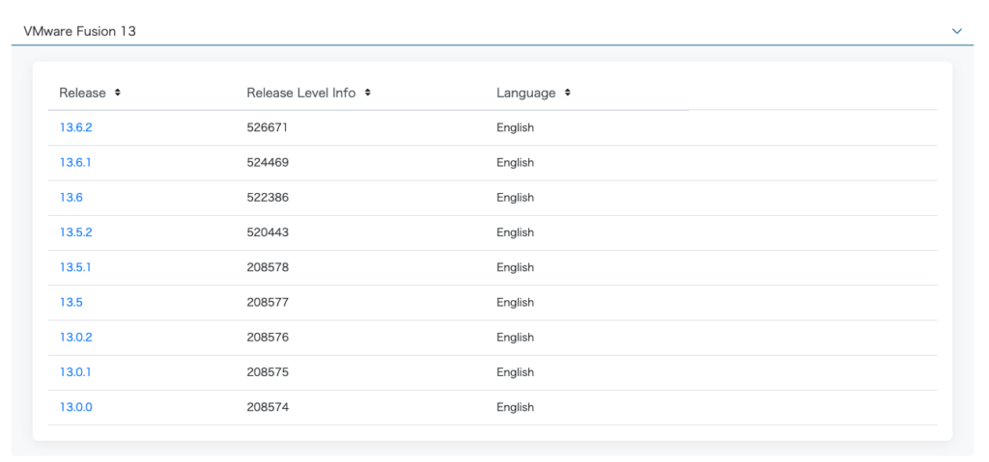Collapse section using top-right chevron arrow
This screenshot has height=462, width=989.
[957, 32]
